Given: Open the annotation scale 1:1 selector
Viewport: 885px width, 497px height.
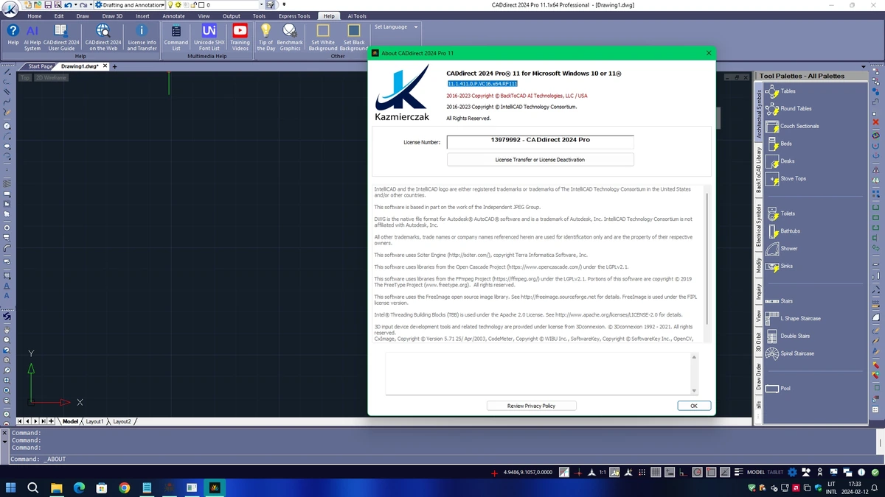Looking at the screenshot, I should [x=603, y=472].
